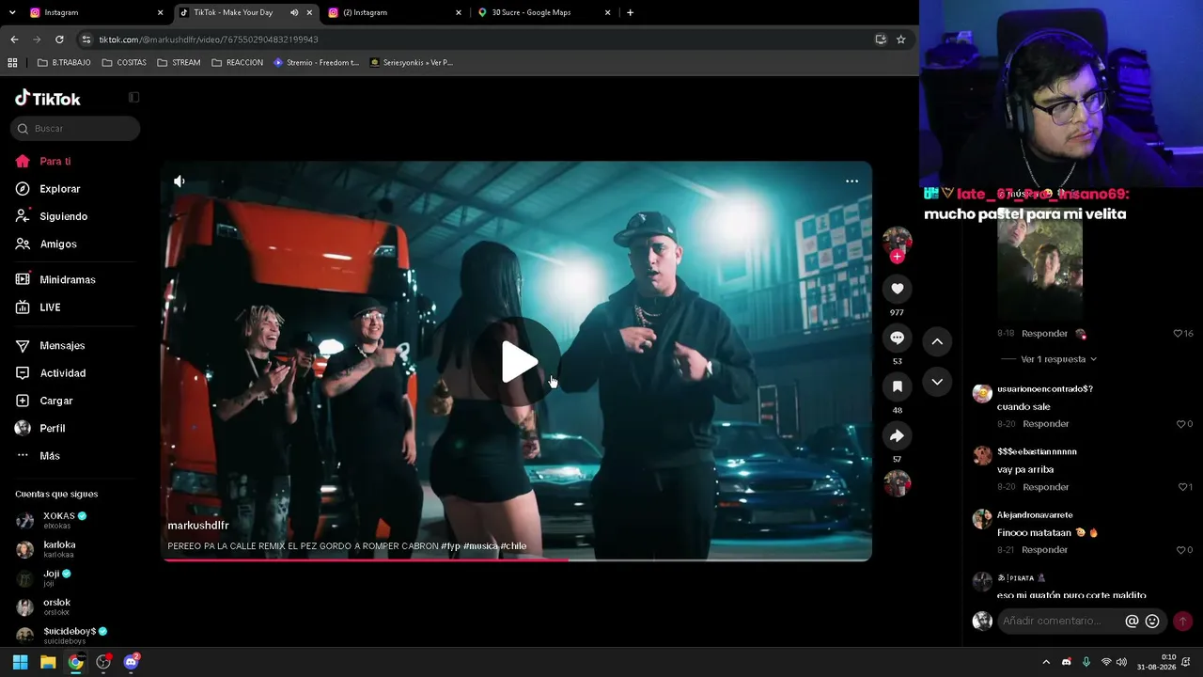1203x677 pixels.
Task: Share the video with the arrow icon
Action: tap(897, 435)
